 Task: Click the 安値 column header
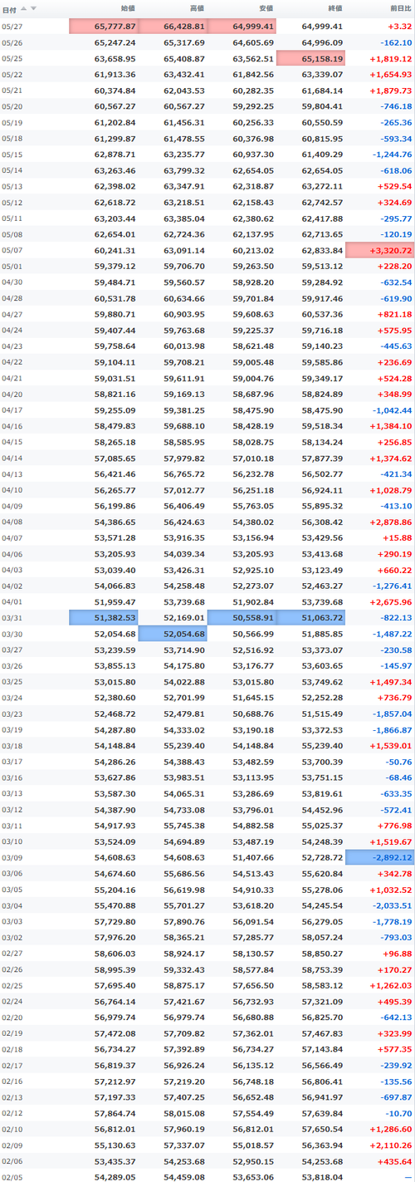click(x=266, y=9)
